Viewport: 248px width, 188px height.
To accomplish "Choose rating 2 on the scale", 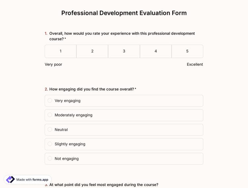I will [92, 51].
